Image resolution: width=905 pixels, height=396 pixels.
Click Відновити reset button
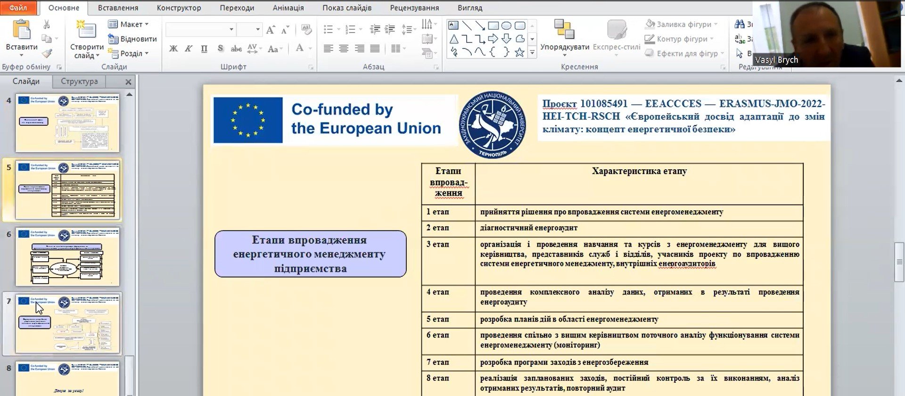coord(133,39)
